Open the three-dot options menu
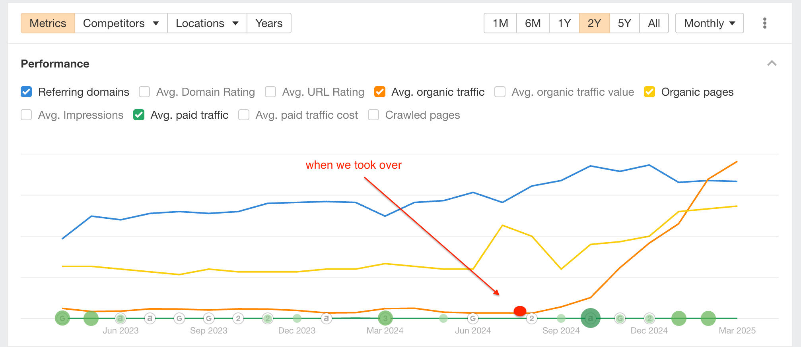 pos(764,23)
